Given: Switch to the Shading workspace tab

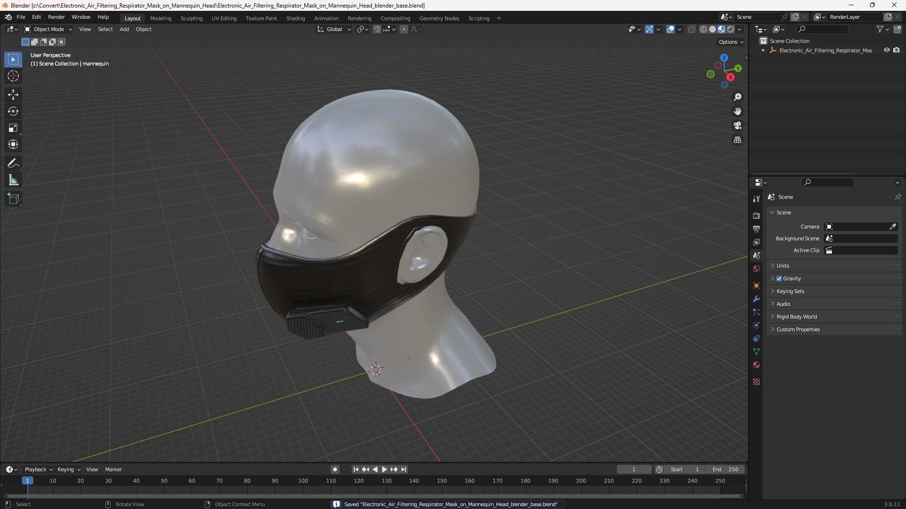Looking at the screenshot, I should point(295,18).
